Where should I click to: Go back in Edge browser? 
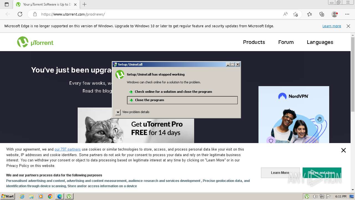[8, 14]
